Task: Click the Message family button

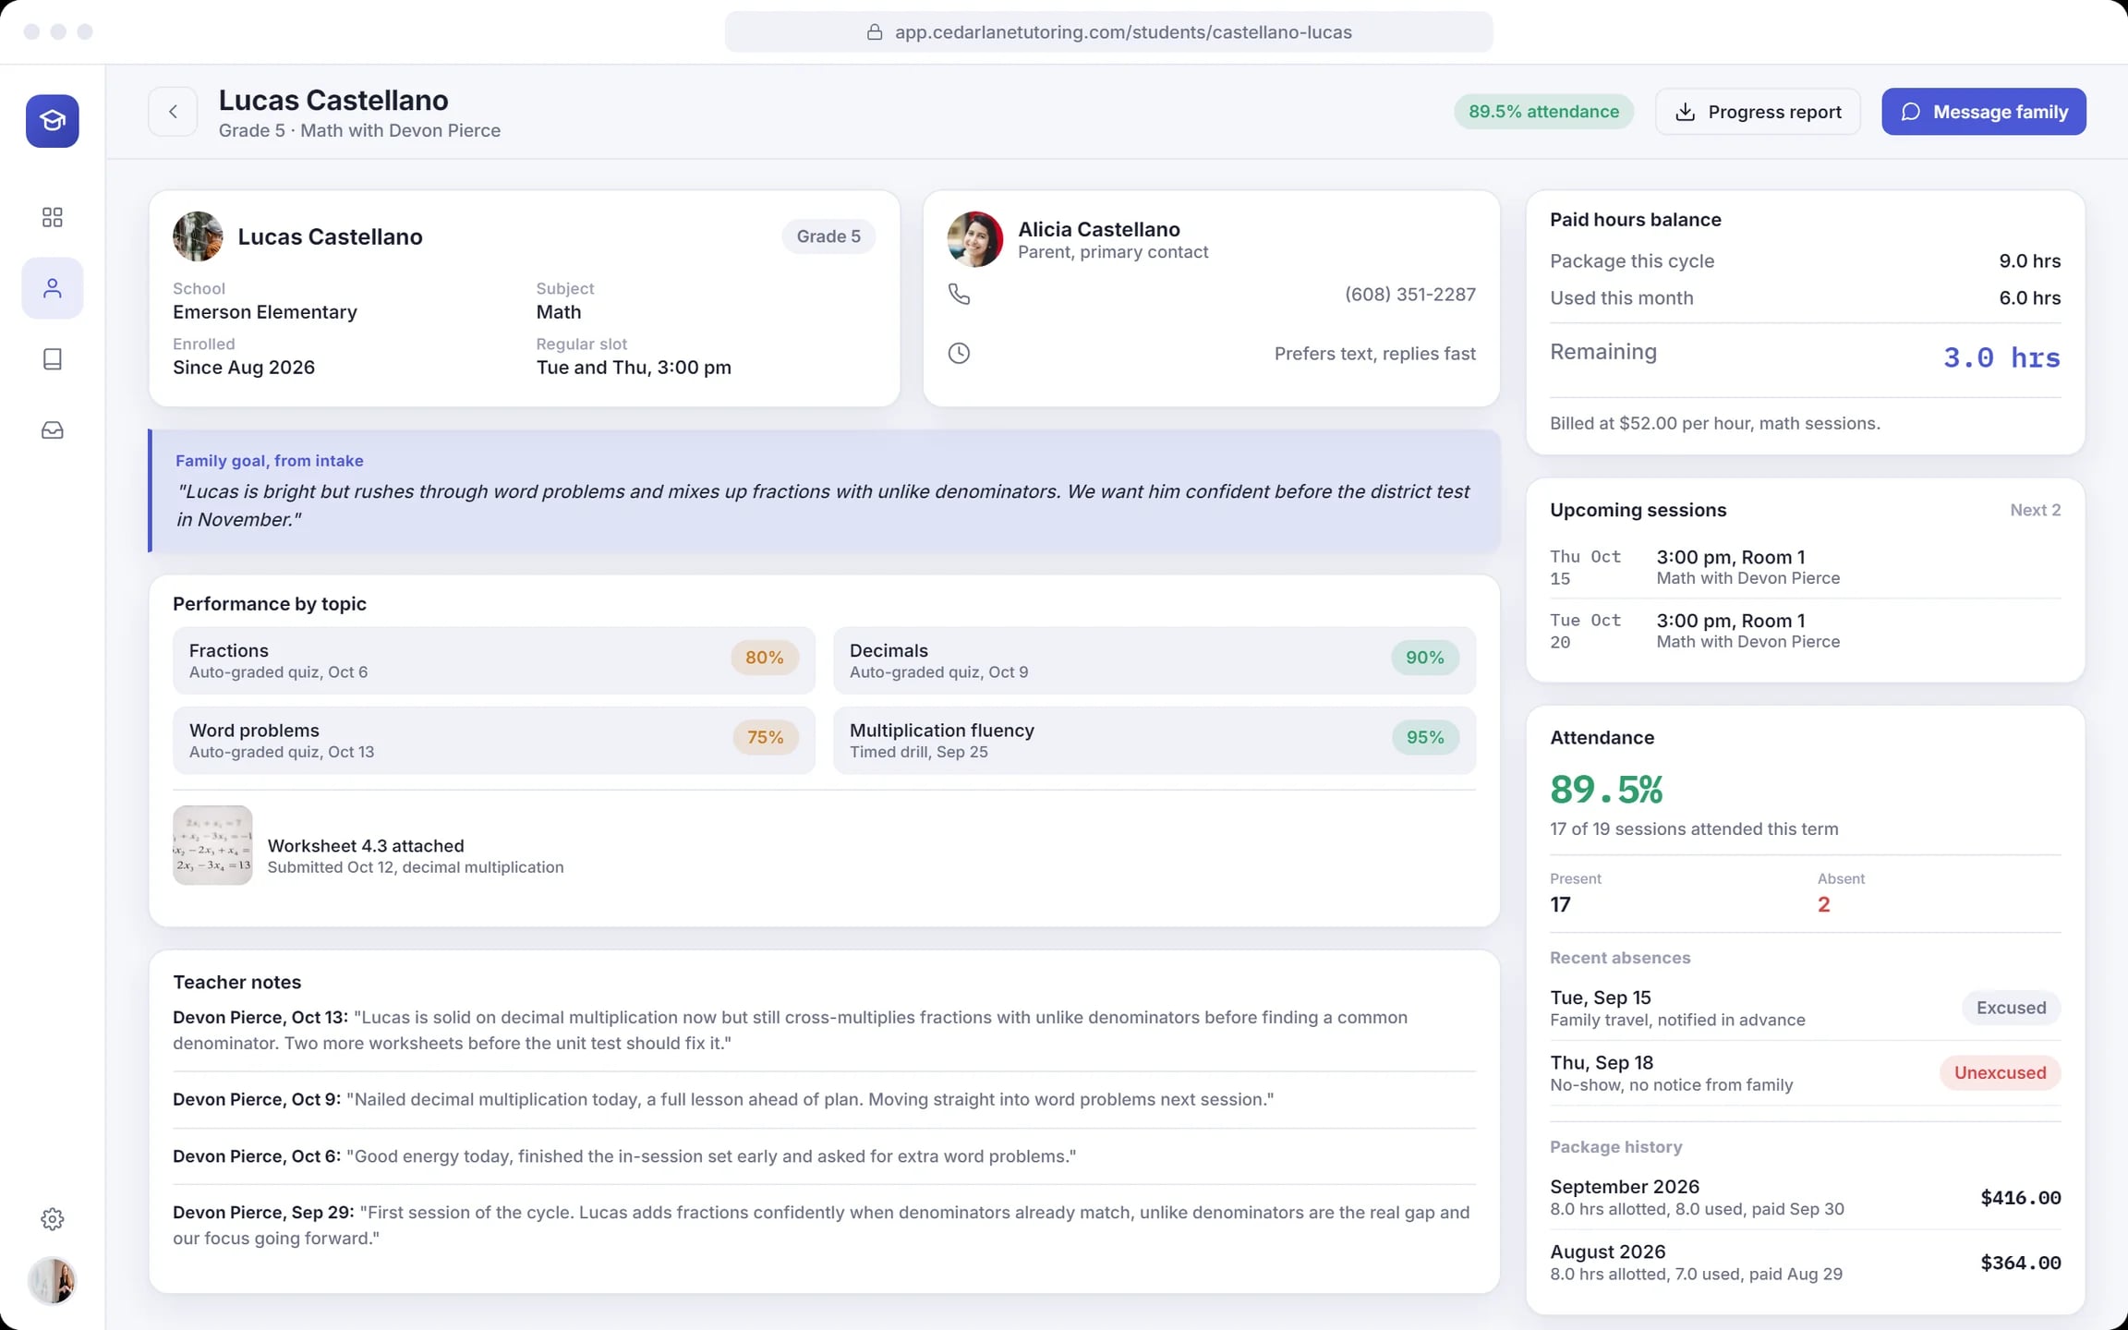Action: [1984, 112]
